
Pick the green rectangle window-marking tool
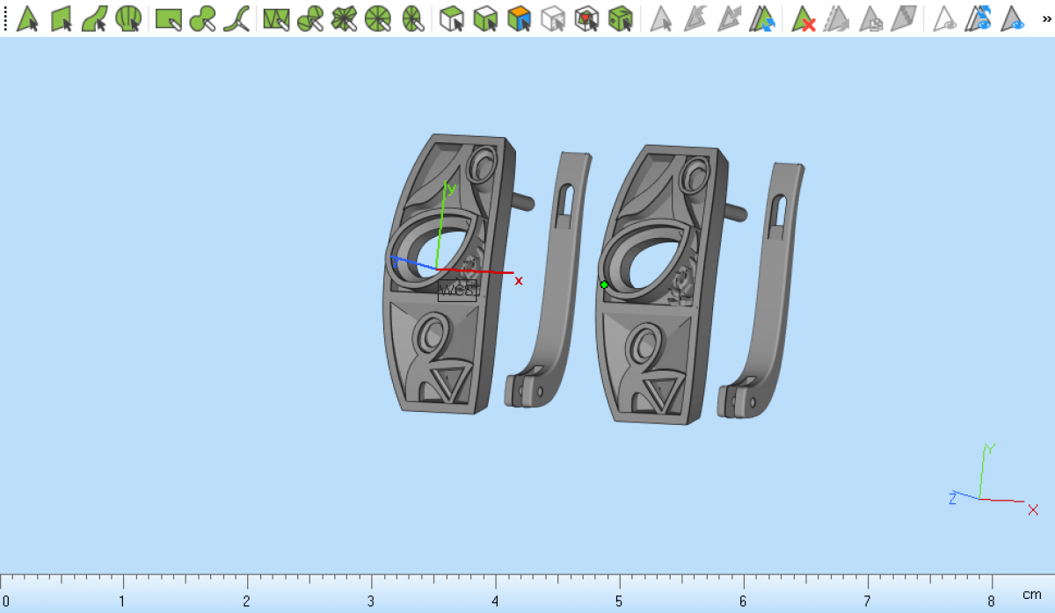tap(168, 18)
